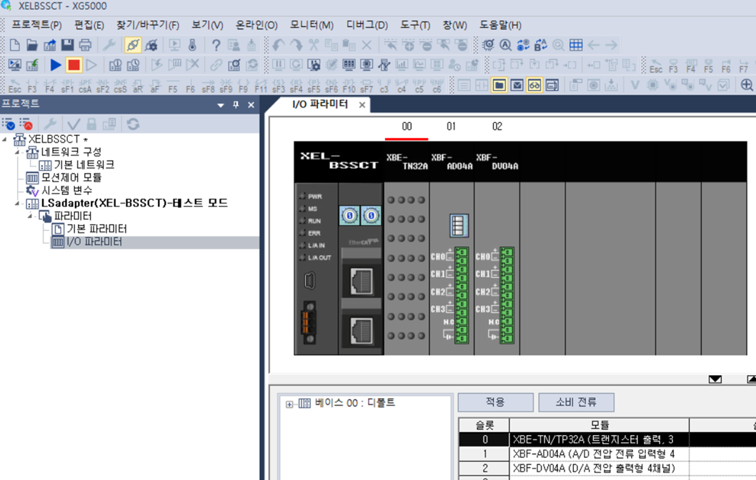Toggle the monitor window glasses icon
This screenshot has width=756, height=480.
[534, 85]
